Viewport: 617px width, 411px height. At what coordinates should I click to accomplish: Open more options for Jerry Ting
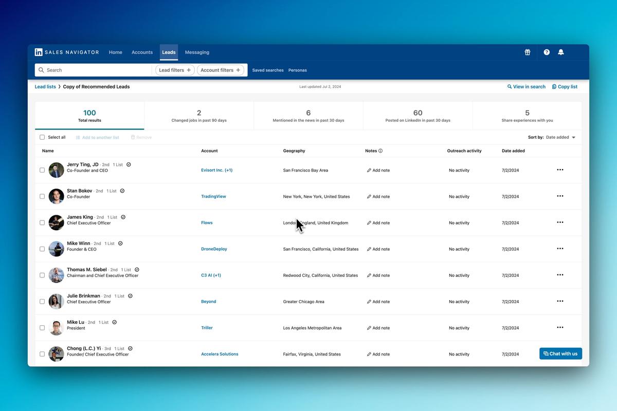pos(560,170)
